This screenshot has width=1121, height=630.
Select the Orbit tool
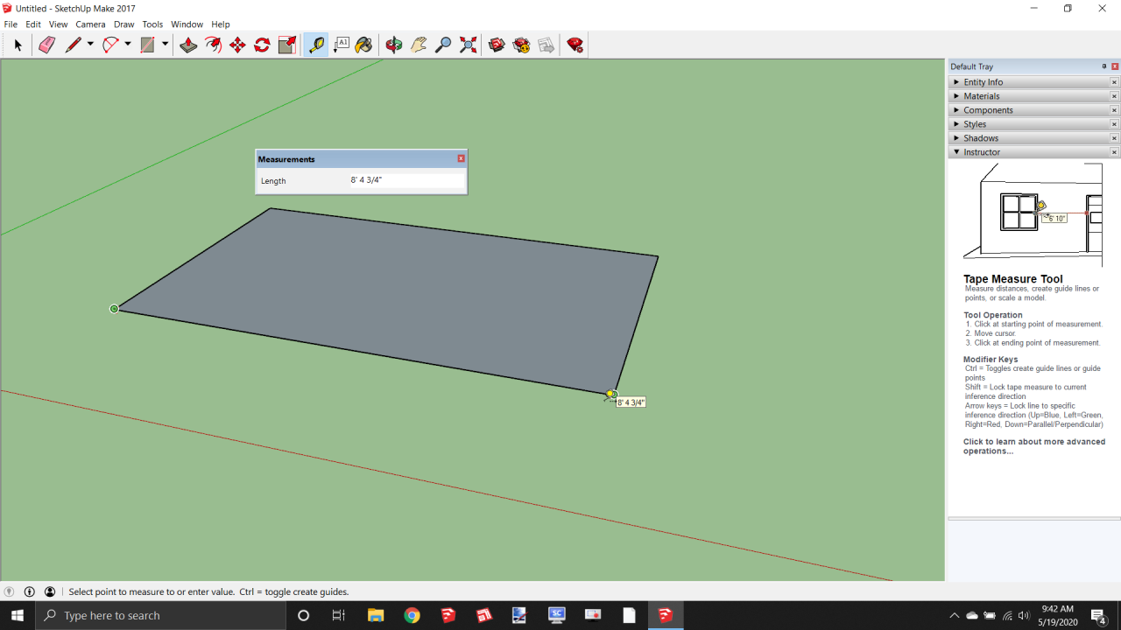[394, 45]
